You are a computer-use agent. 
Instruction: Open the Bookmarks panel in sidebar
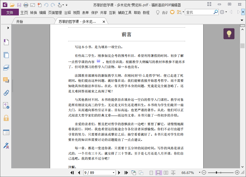pyautogui.click(x=6, y=42)
